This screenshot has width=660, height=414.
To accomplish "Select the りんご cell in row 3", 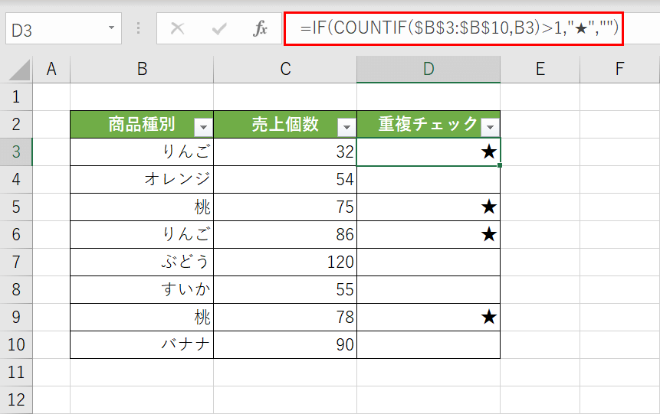I will (x=142, y=152).
